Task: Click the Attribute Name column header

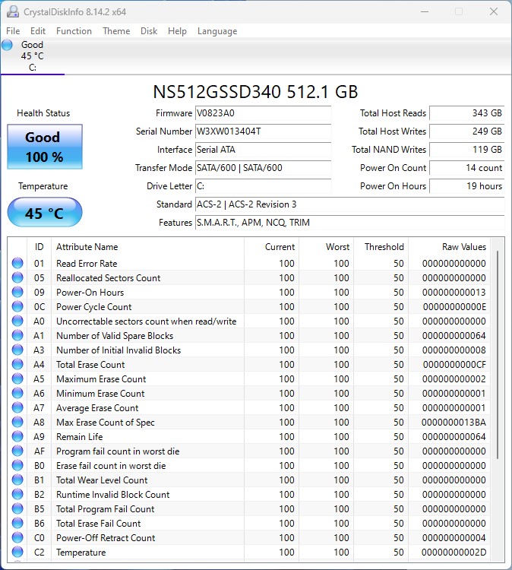Action: point(147,247)
